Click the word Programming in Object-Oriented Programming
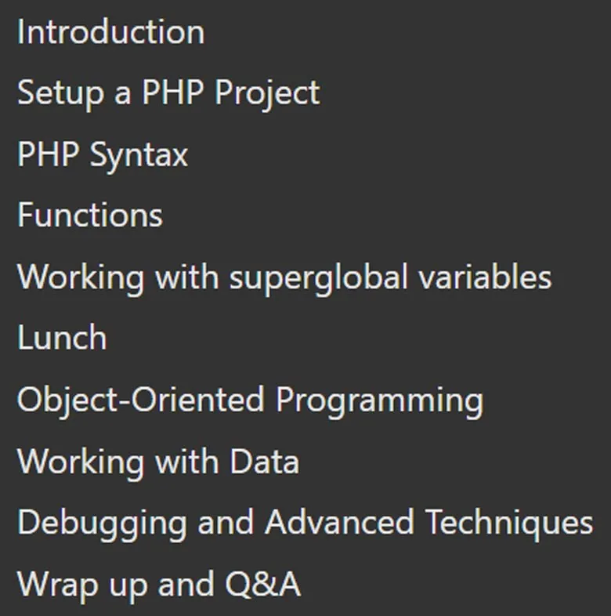This screenshot has width=611, height=616. [379, 402]
